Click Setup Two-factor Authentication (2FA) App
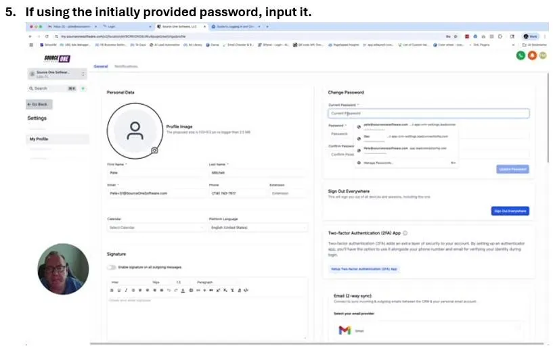 tap(363, 269)
